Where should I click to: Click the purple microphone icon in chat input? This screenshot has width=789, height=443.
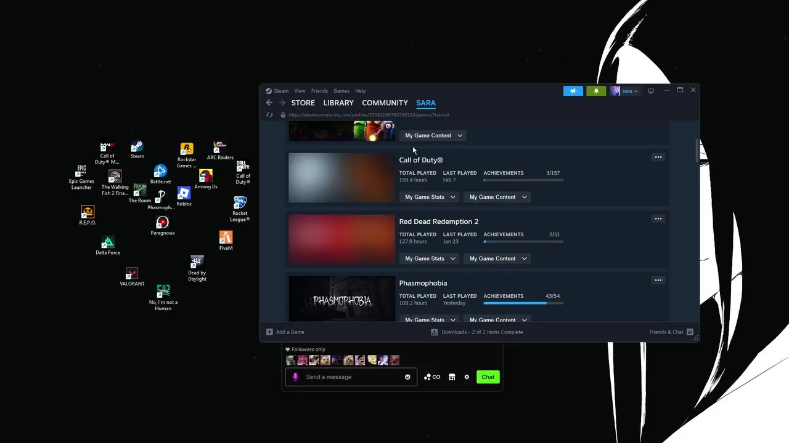(x=295, y=377)
